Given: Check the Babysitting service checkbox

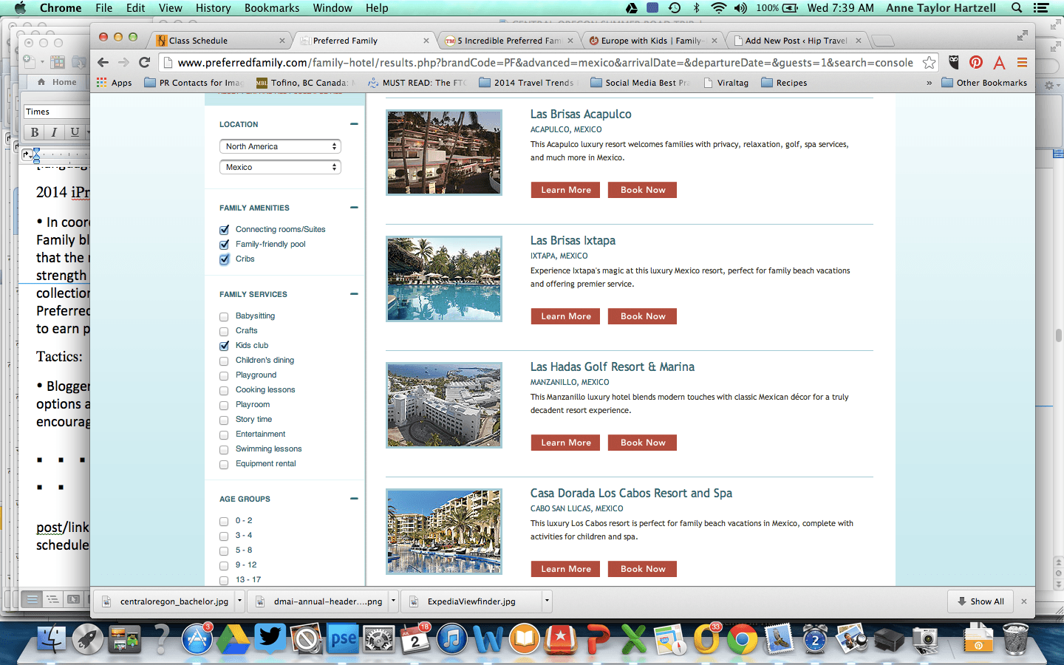Looking at the screenshot, I should click(x=224, y=317).
